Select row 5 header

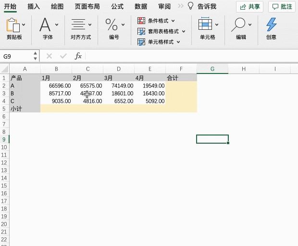(4, 109)
